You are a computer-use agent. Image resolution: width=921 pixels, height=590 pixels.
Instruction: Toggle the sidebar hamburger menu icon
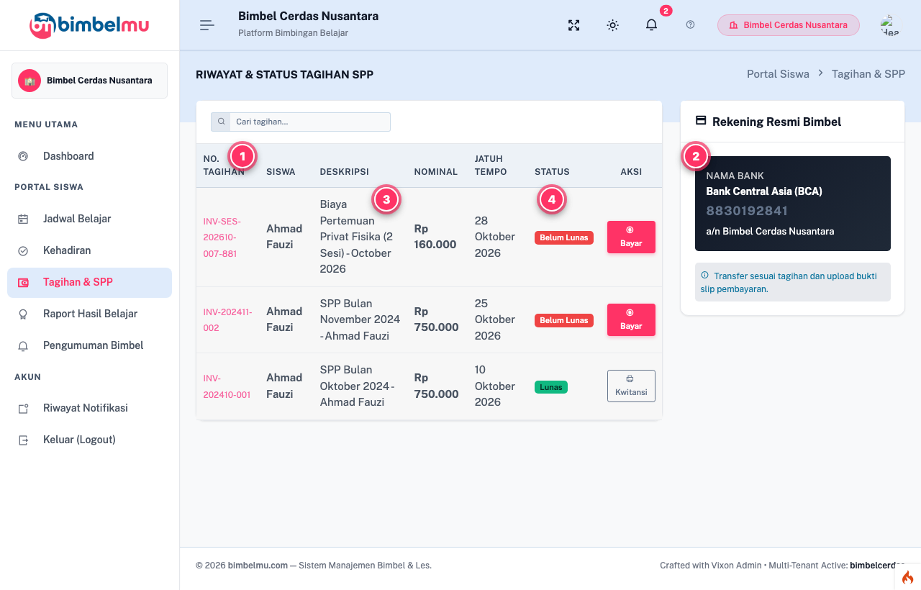click(207, 25)
